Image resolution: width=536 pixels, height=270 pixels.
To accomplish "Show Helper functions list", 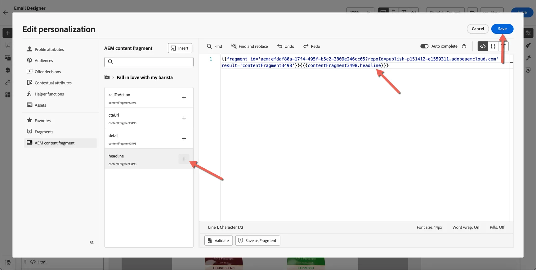I will pos(60,94).
